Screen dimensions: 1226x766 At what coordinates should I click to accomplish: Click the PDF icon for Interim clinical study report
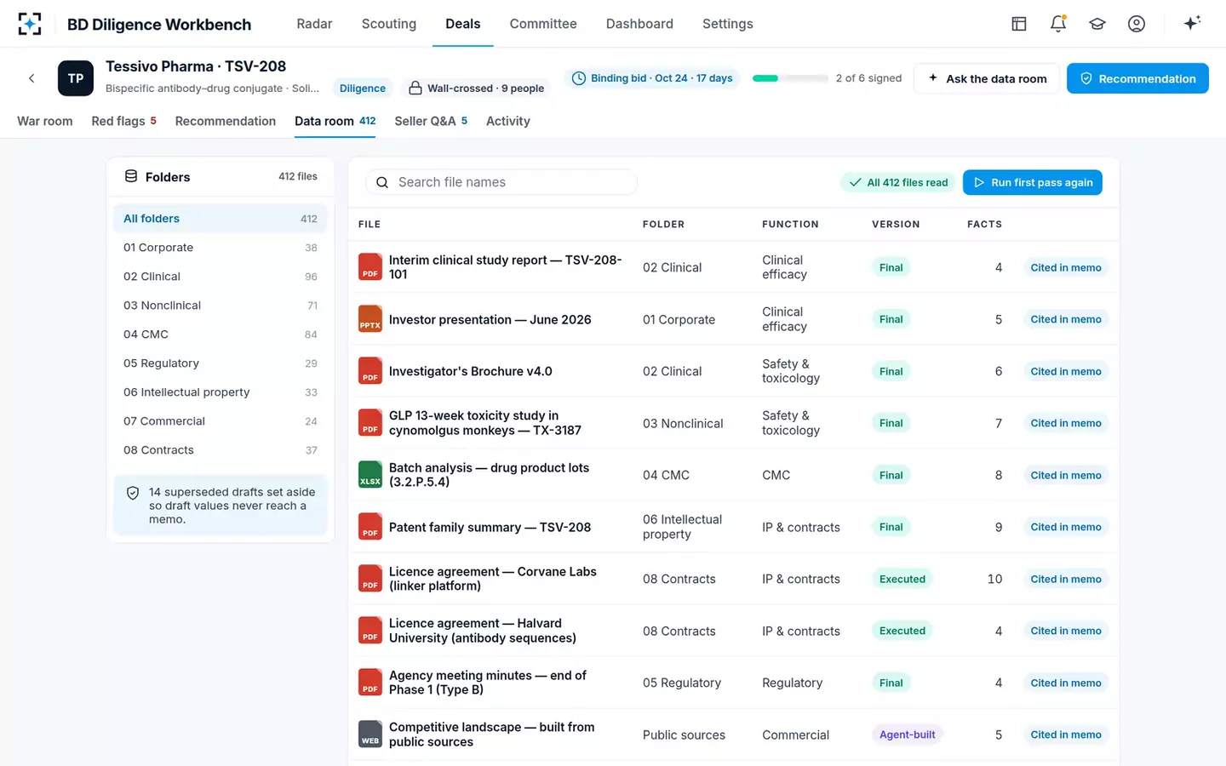(x=370, y=267)
